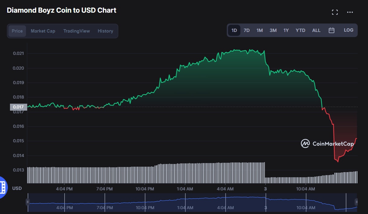Open the calendar date range picker
This screenshot has width=368, height=214.
331,30
